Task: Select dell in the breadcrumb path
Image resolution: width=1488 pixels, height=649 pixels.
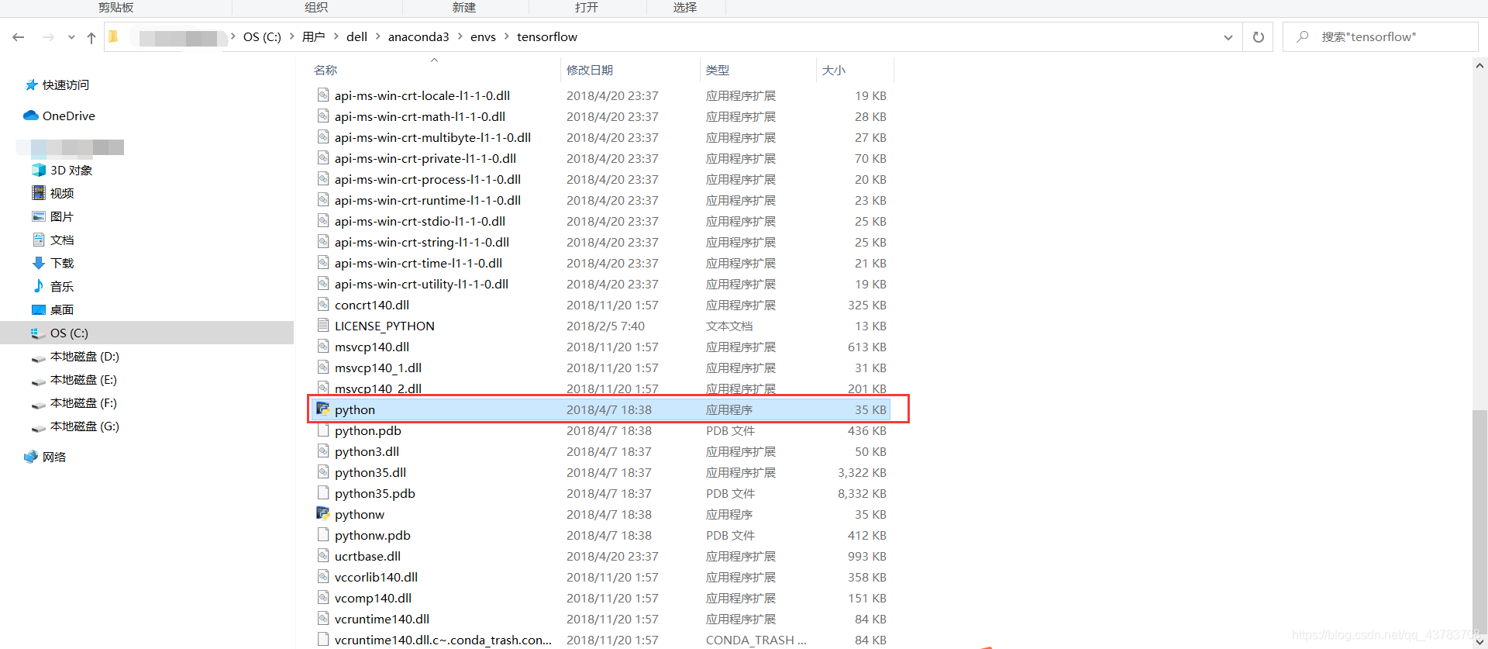Action: click(x=356, y=36)
